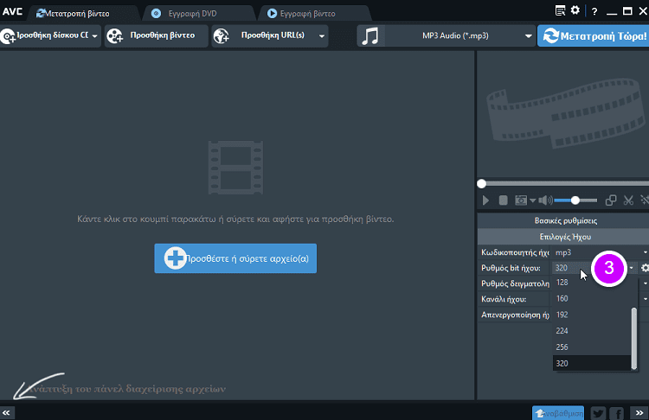Open the MP3 Audio output format dropdown
This screenshot has height=420, width=649.
tap(446, 36)
